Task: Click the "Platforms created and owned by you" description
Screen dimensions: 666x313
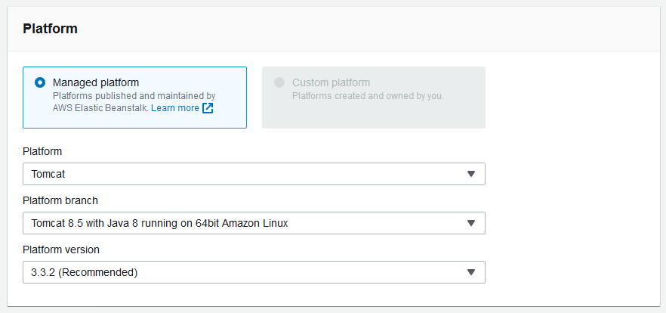Action: pyautogui.click(x=368, y=96)
